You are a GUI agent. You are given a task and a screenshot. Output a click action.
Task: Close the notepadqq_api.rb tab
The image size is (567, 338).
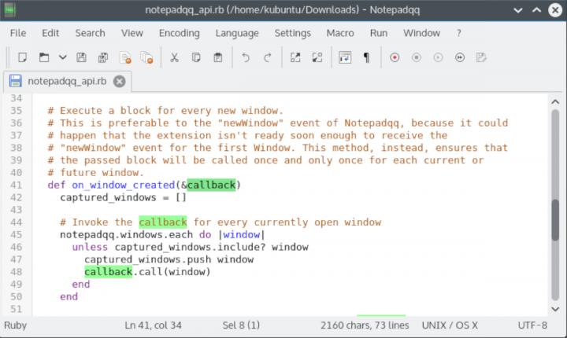pos(120,81)
